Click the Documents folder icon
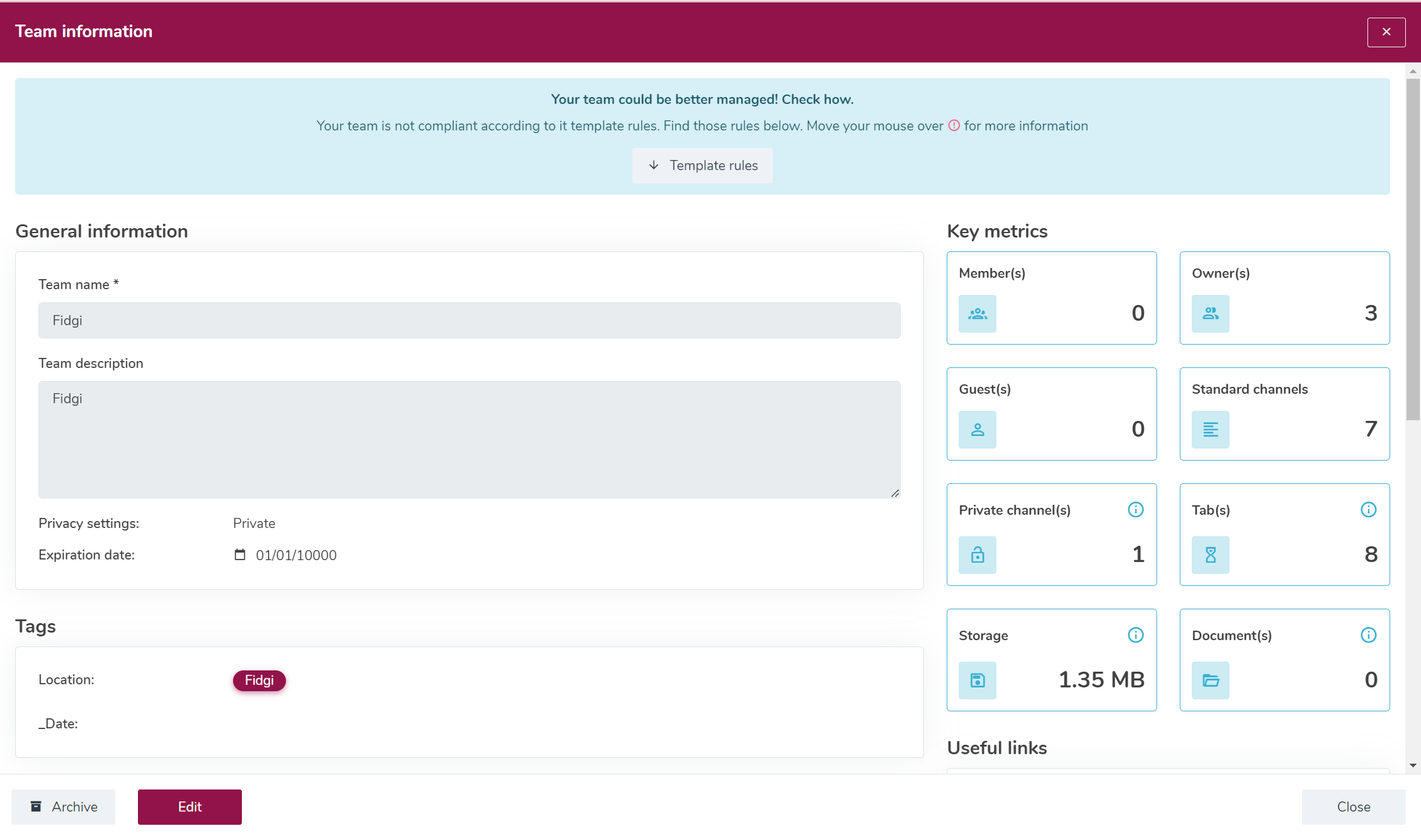This screenshot has height=838, width=1421. point(1211,680)
